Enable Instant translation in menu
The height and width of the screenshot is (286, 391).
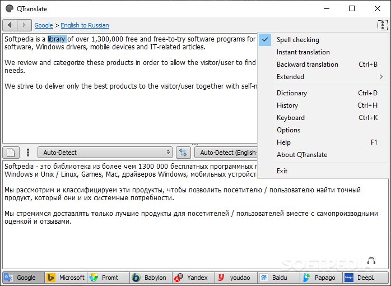pos(323,52)
